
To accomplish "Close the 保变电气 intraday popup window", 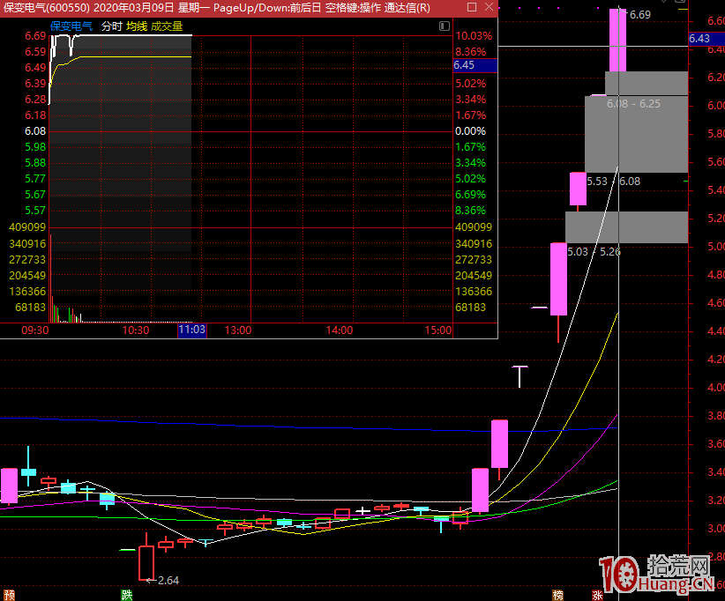I will click(489, 8).
